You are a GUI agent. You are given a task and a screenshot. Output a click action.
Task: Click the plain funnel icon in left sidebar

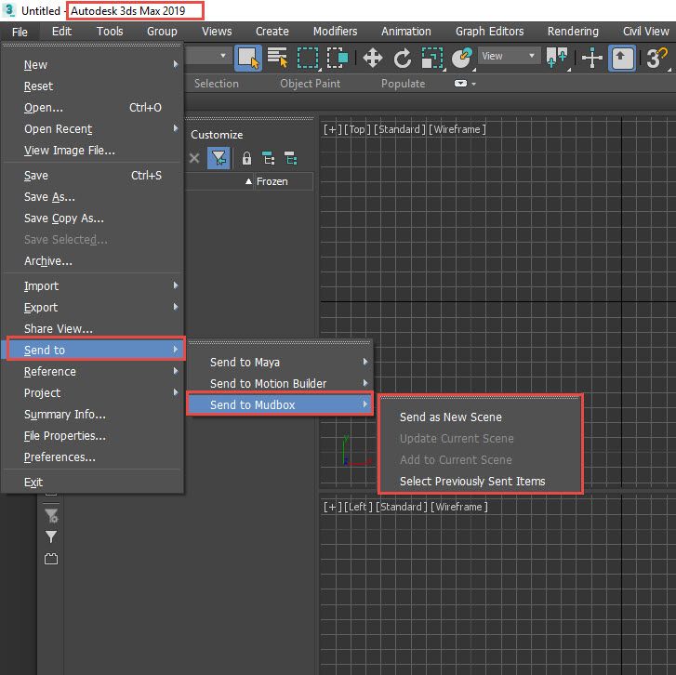point(51,536)
